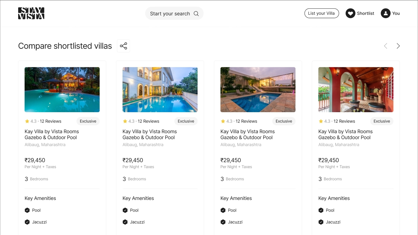
Task: Open the Shortlist heart icon
Action: pyautogui.click(x=350, y=13)
